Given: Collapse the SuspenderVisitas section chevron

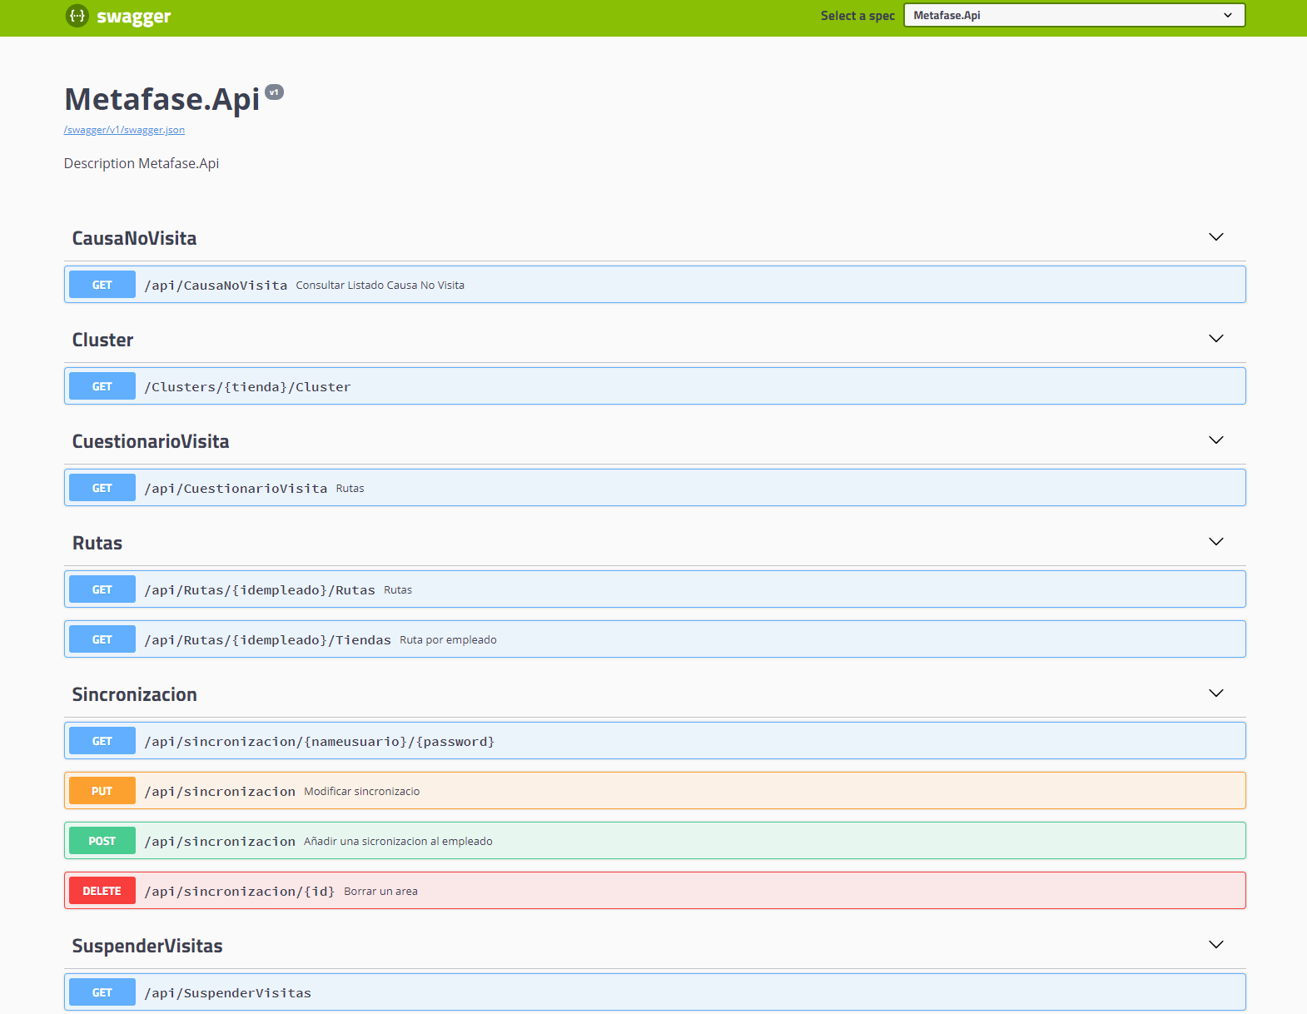Looking at the screenshot, I should coord(1215,945).
